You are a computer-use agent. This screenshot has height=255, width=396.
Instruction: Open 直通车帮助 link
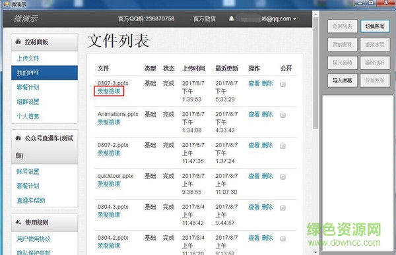click(31, 200)
